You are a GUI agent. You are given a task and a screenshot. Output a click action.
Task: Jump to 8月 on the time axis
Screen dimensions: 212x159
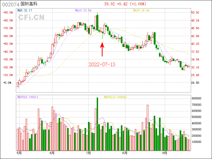pyautogui.click(x=125, y=153)
